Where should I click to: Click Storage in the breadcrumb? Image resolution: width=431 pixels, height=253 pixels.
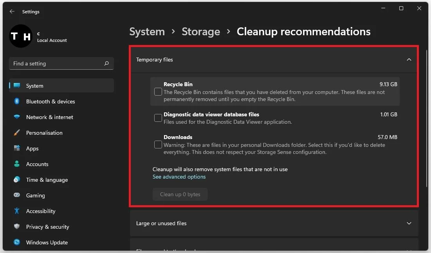pos(201,32)
